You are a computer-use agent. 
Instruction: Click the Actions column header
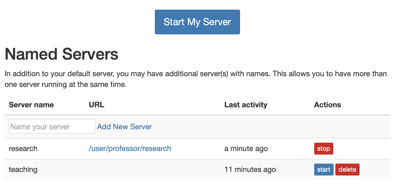(327, 105)
